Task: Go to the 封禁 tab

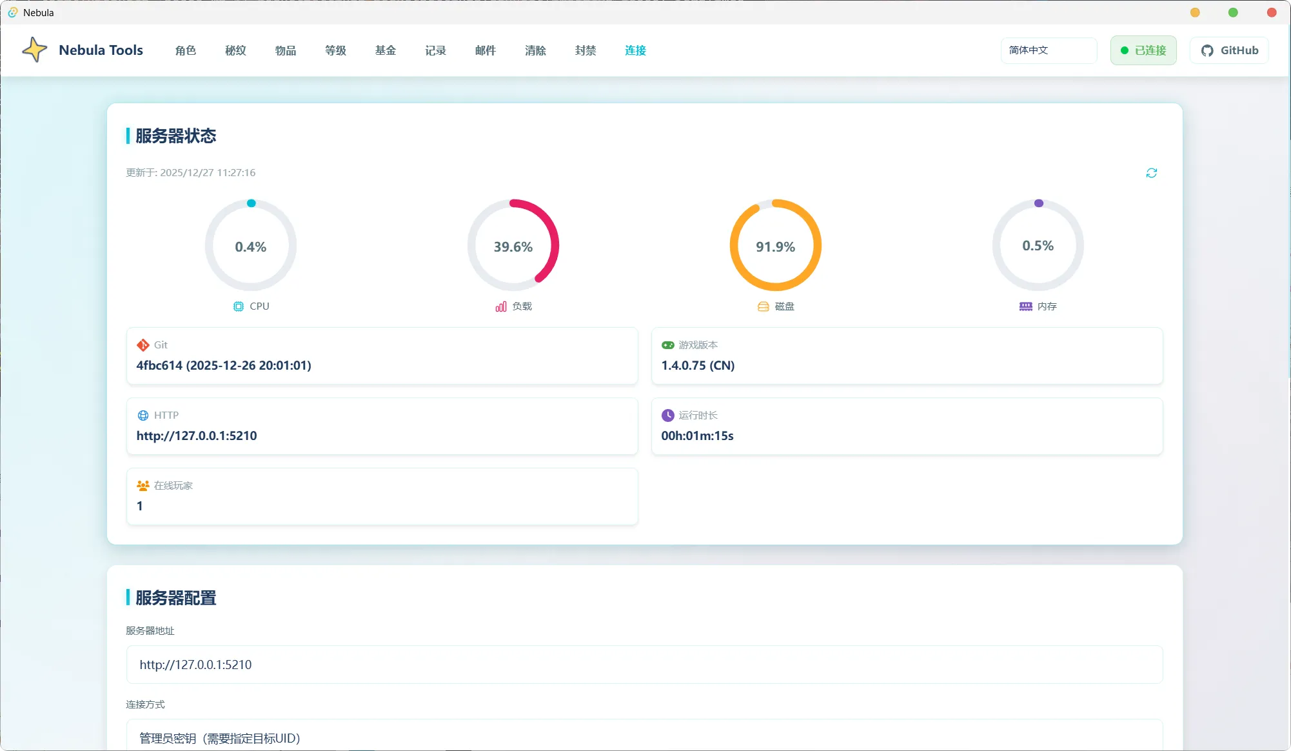Action: click(586, 50)
